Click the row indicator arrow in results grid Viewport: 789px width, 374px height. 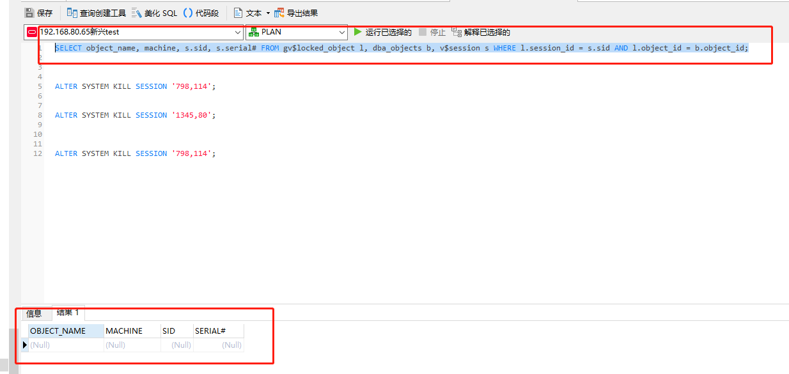[25, 345]
